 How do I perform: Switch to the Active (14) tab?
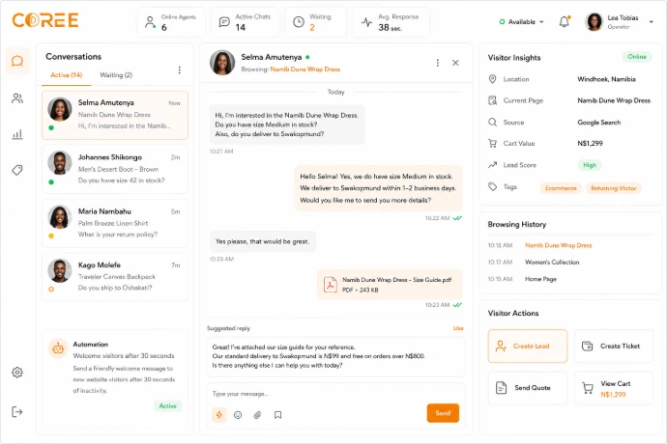[67, 75]
